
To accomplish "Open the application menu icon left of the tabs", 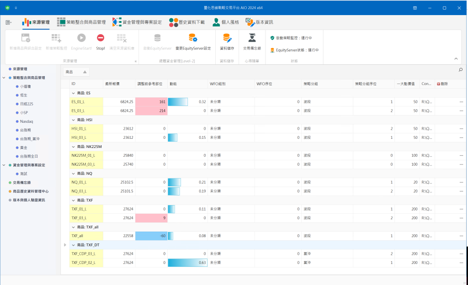I will [x=9, y=22].
